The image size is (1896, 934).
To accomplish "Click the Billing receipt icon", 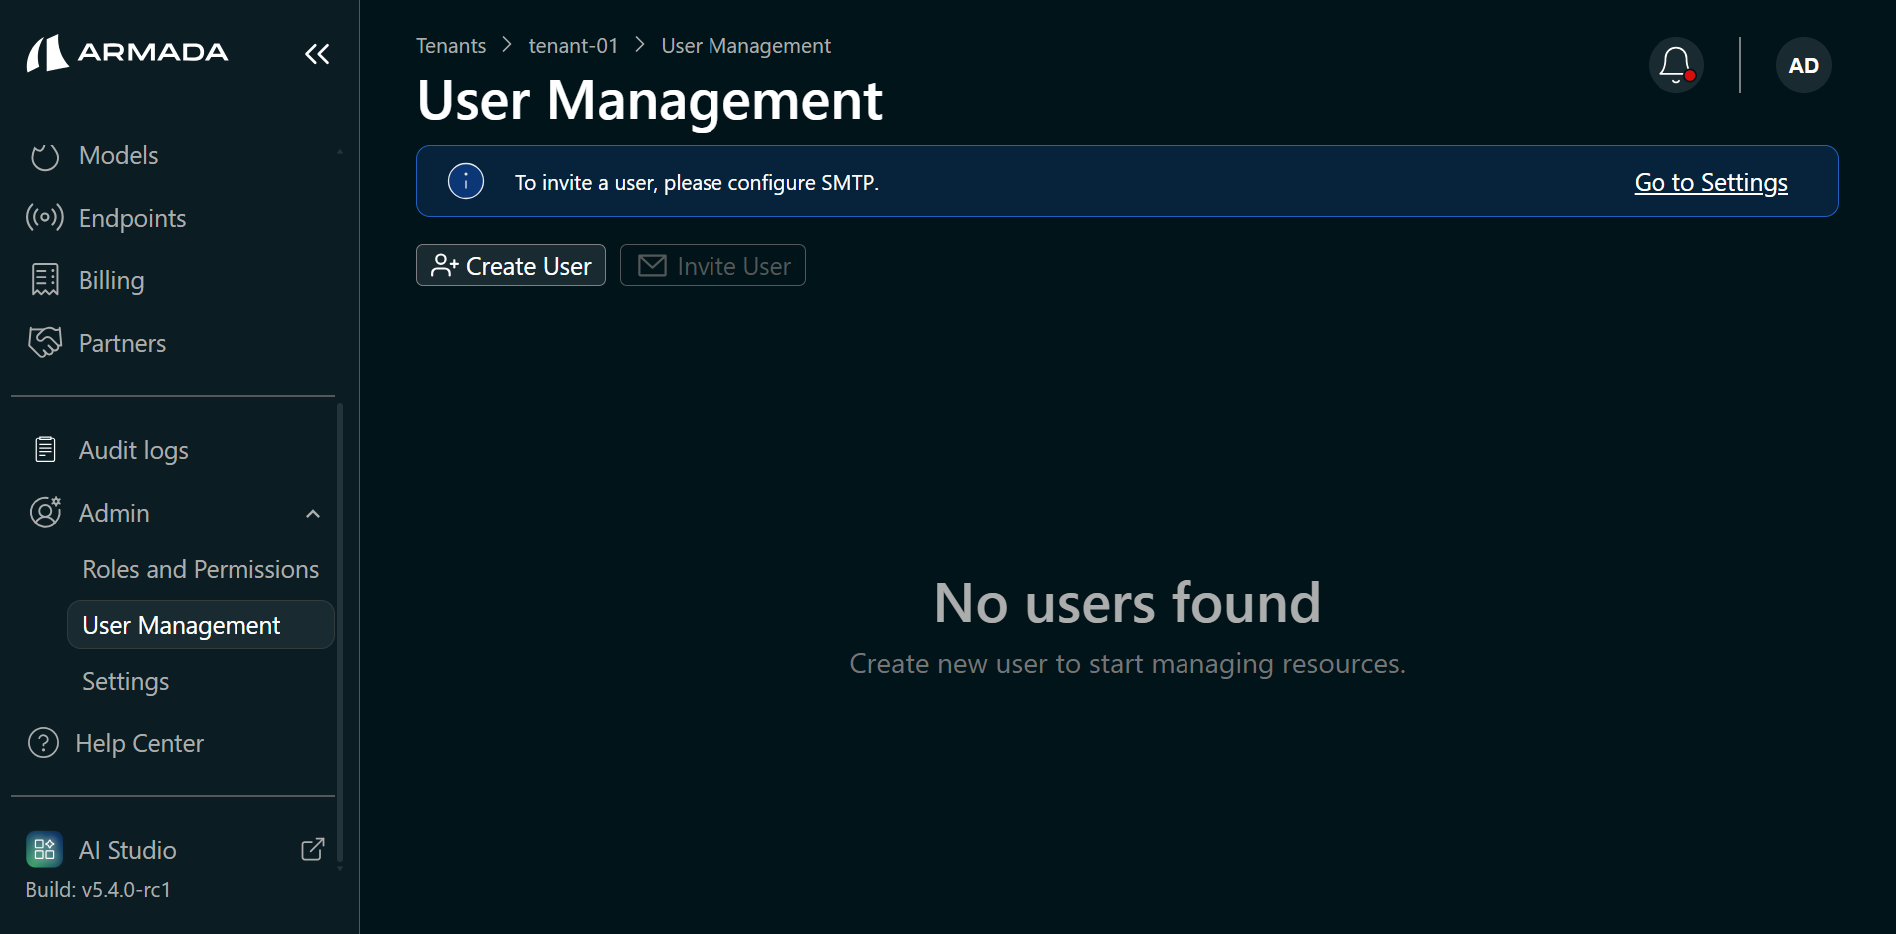I will (45, 280).
